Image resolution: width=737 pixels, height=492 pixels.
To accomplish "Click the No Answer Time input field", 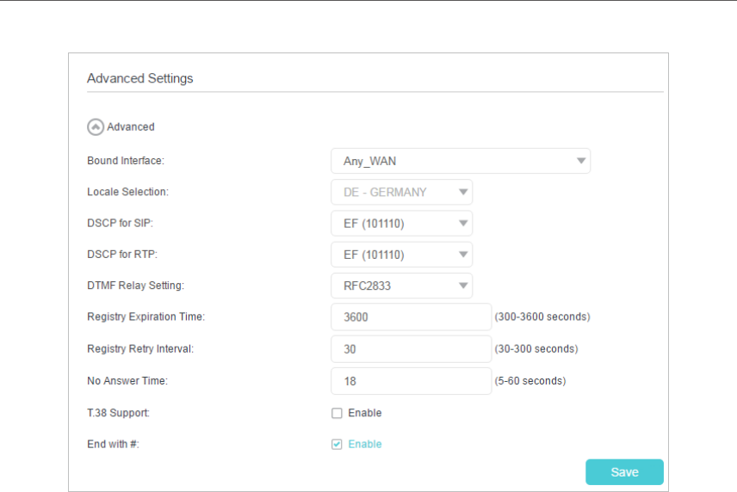I will (411, 380).
